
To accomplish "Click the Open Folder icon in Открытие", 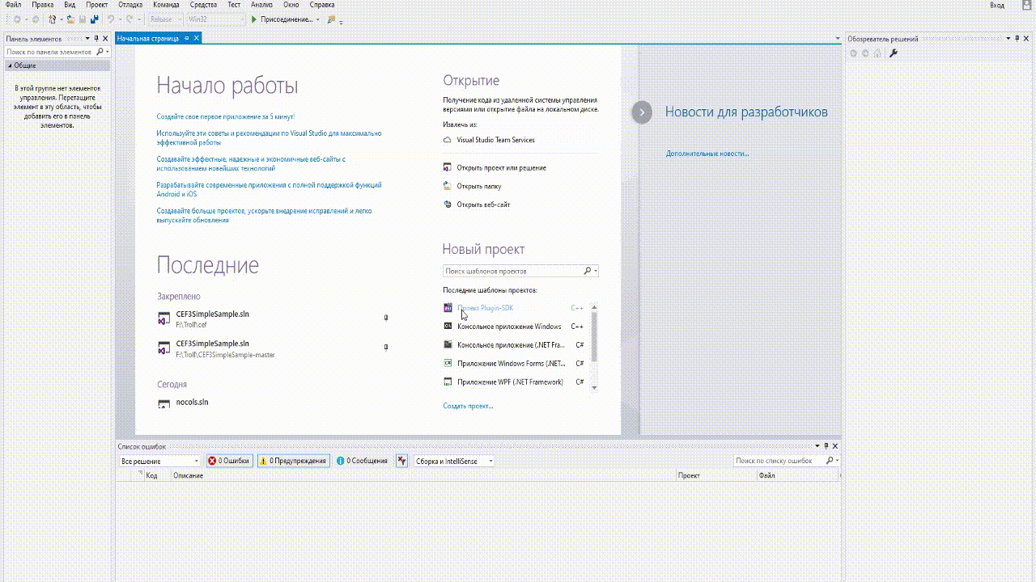I will click(448, 186).
